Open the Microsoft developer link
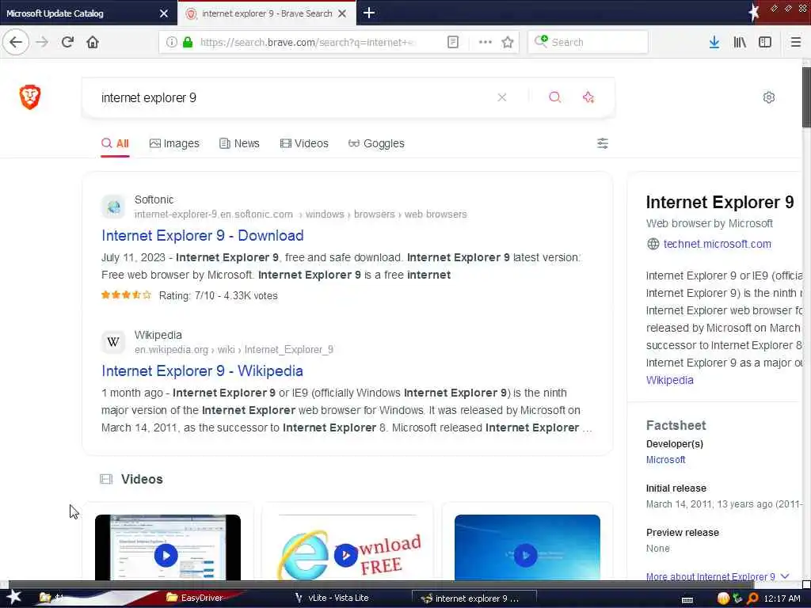The height and width of the screenshot is (608, 811). point(665,460)
